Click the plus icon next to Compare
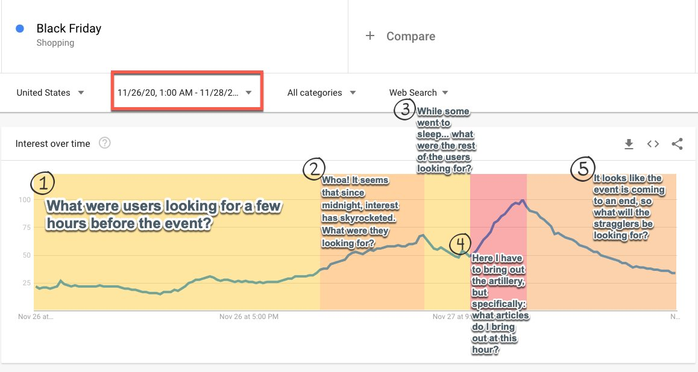This screenshot has width=698, height=372. click(x=369, y=36)
